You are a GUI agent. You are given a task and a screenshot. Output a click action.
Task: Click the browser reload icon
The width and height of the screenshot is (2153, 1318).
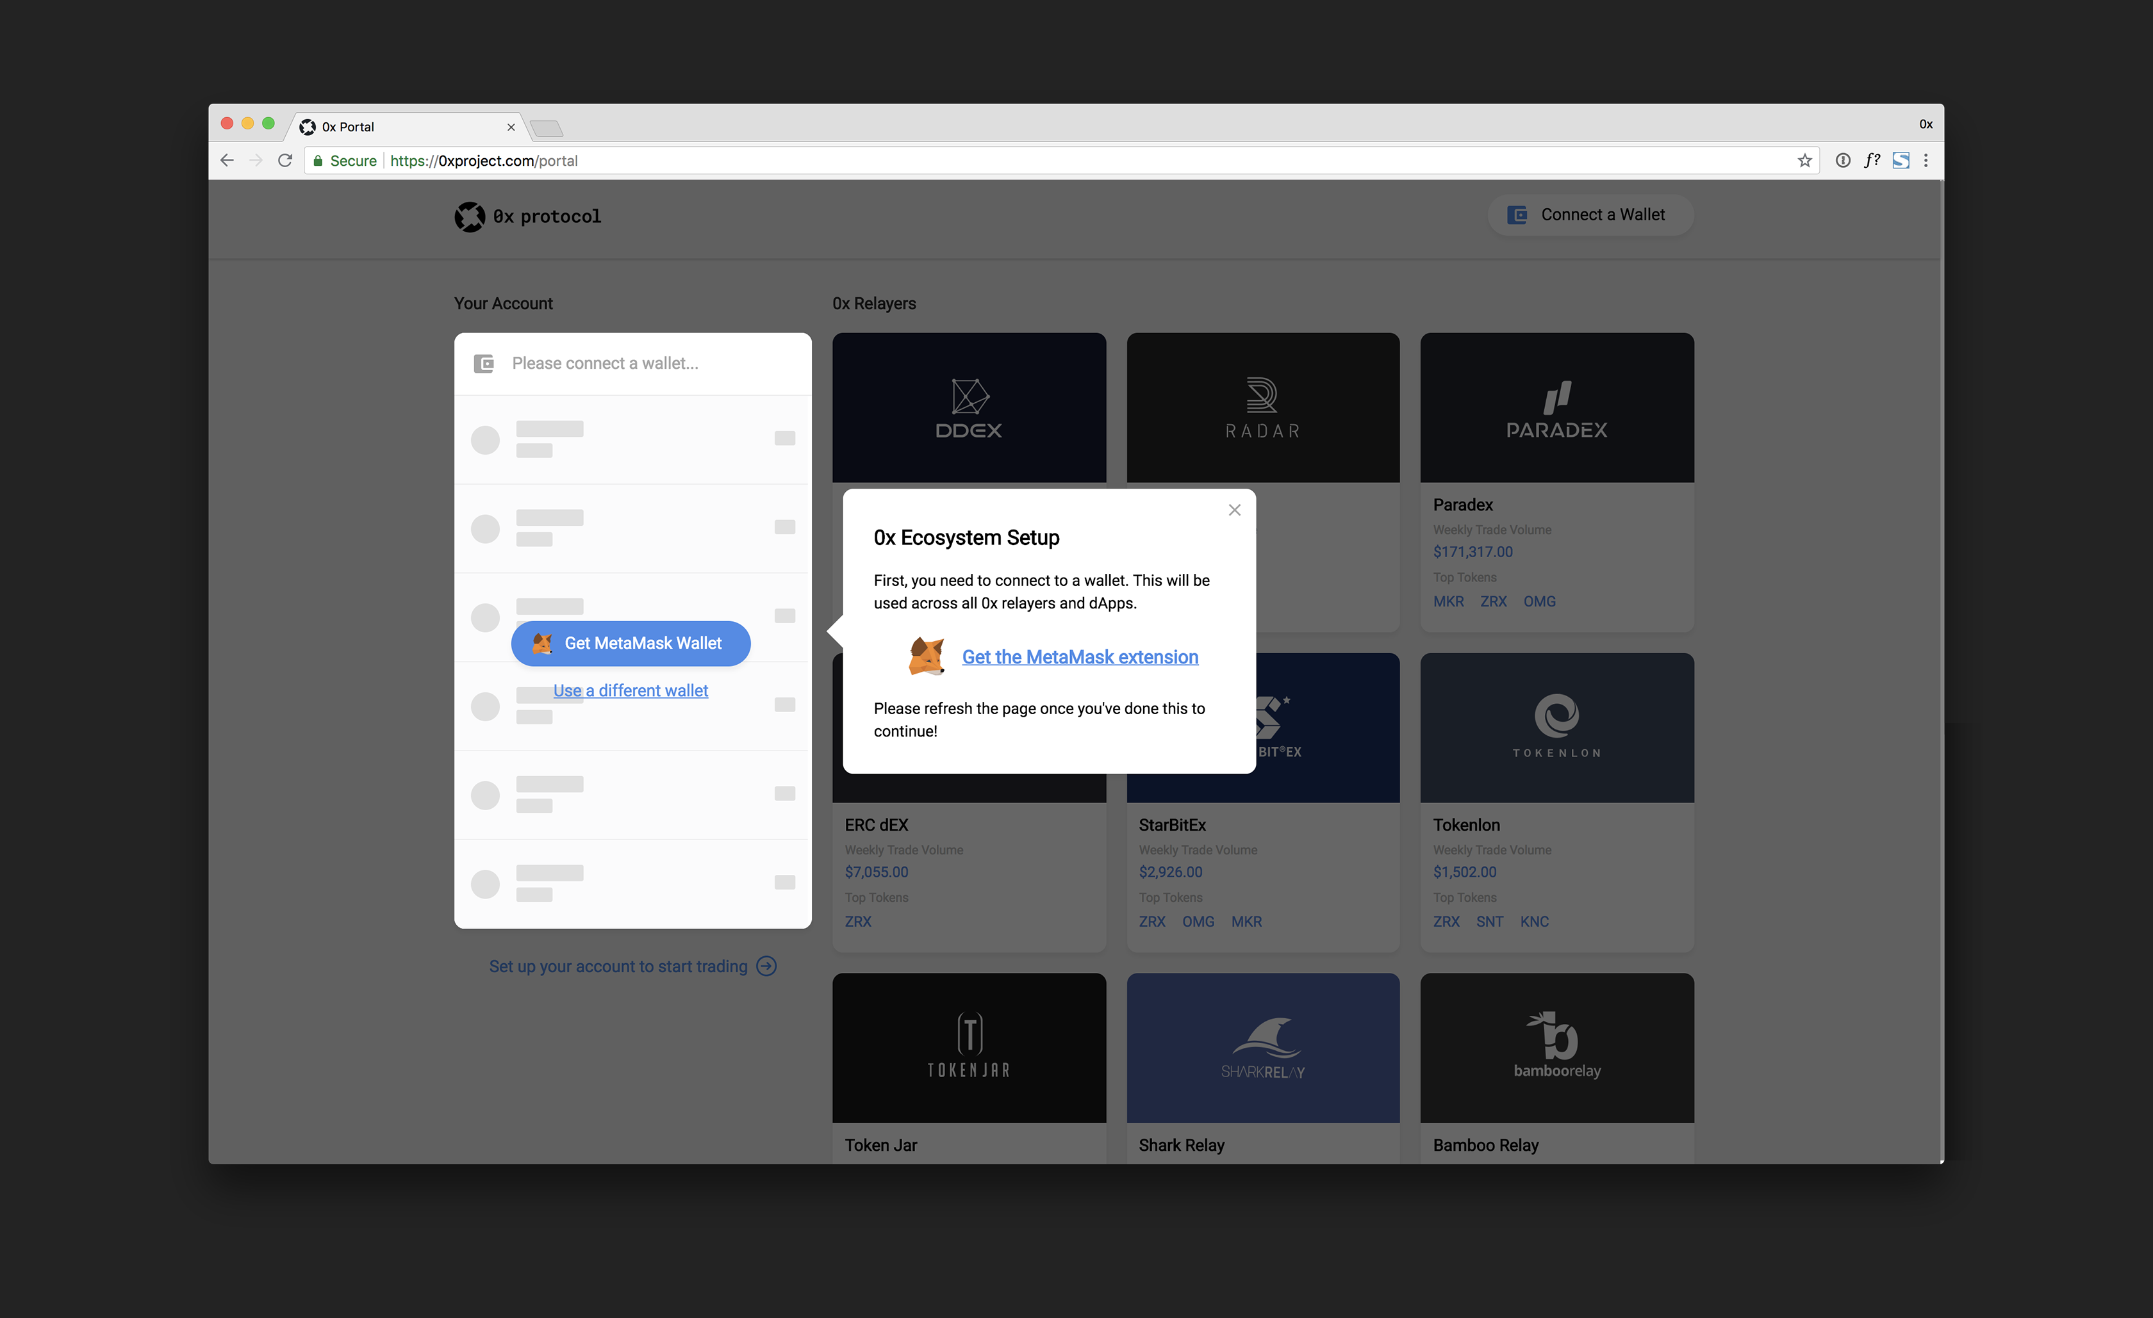tap(285, 161)
